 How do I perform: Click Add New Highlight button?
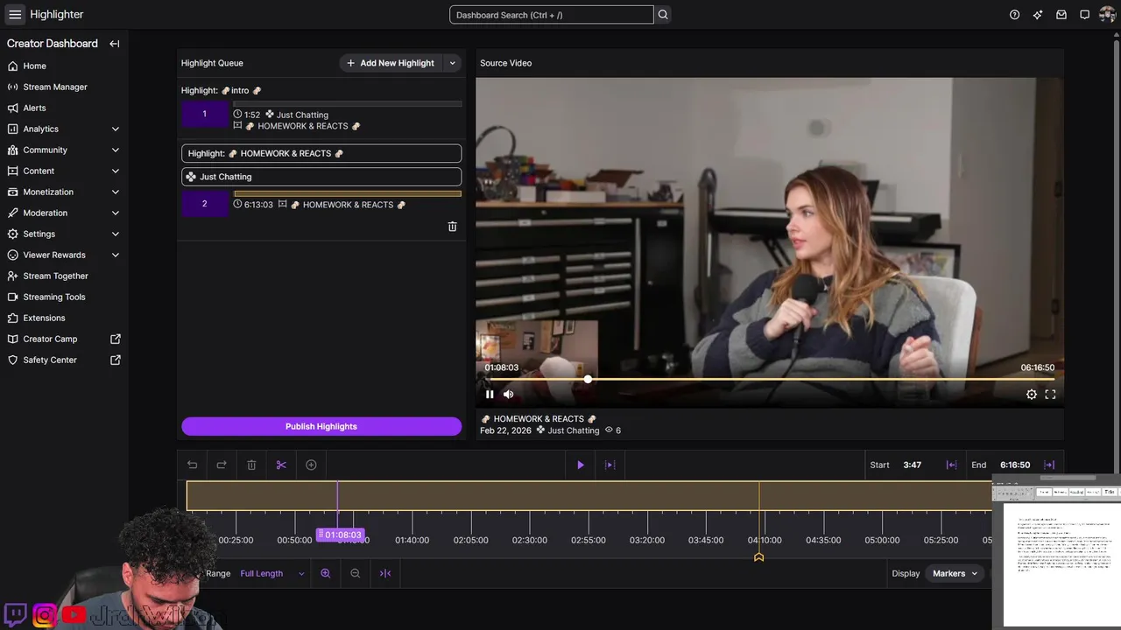tap(391, 63)
